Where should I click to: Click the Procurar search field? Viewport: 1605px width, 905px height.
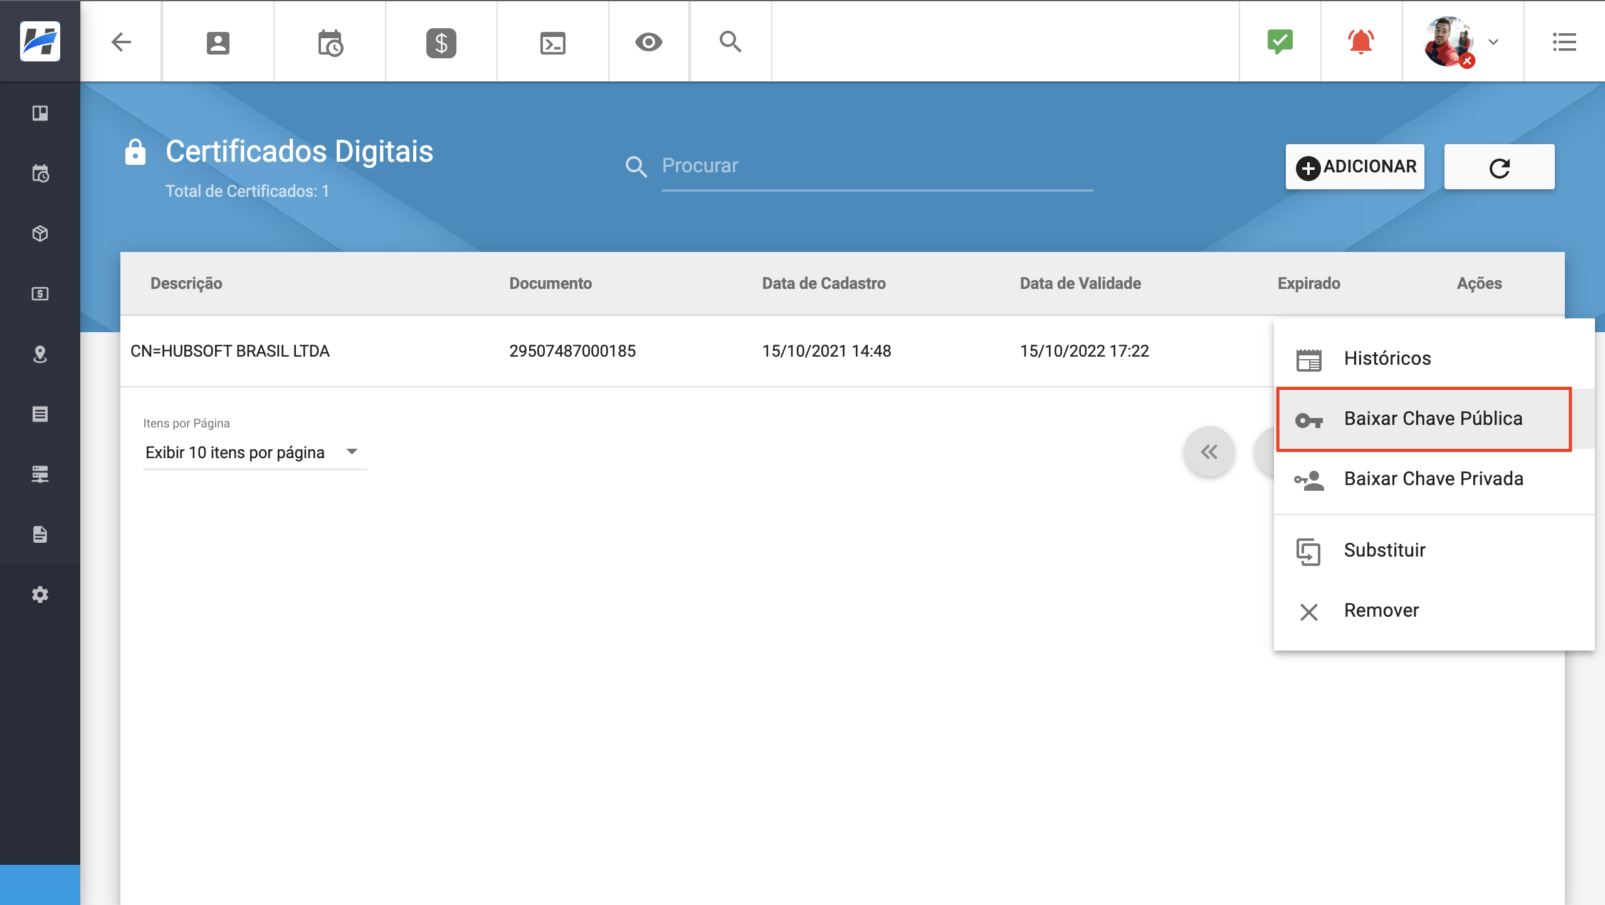click(876, 166)
